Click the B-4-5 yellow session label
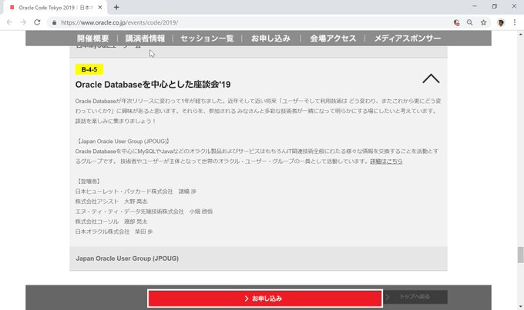 click(x=89, y=69)
